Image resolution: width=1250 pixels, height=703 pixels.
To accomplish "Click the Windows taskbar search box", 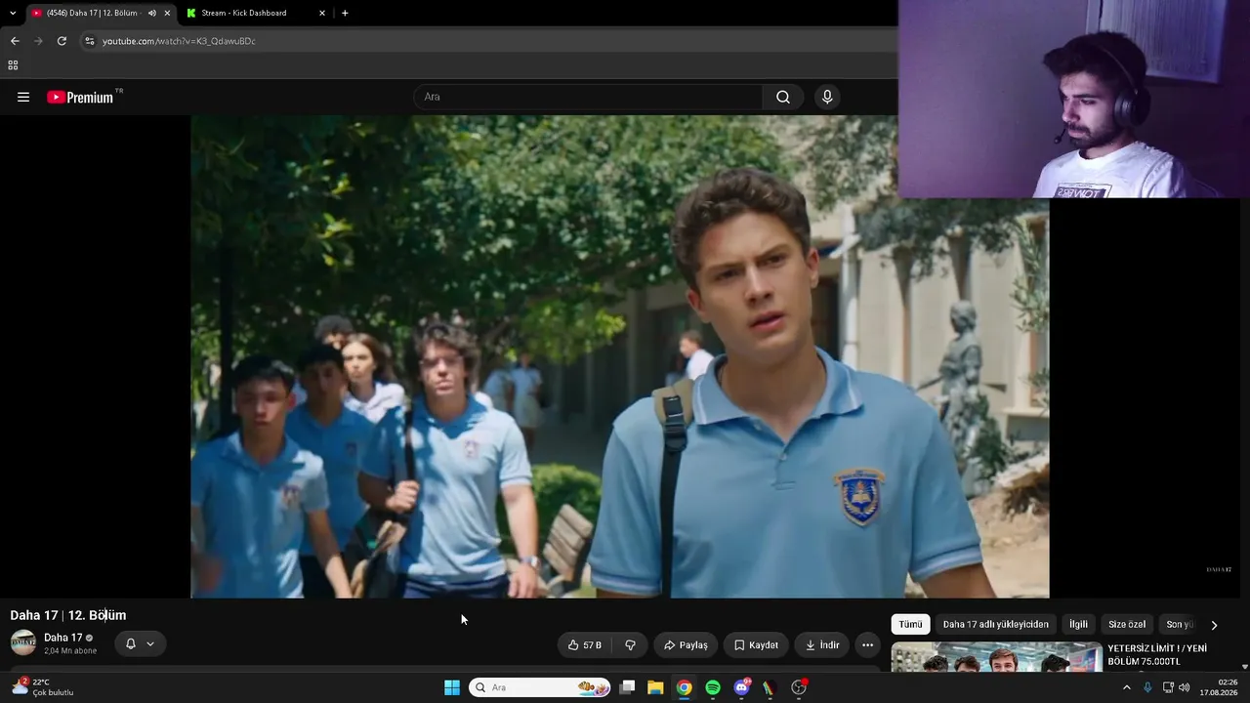I will pos(540,687).
